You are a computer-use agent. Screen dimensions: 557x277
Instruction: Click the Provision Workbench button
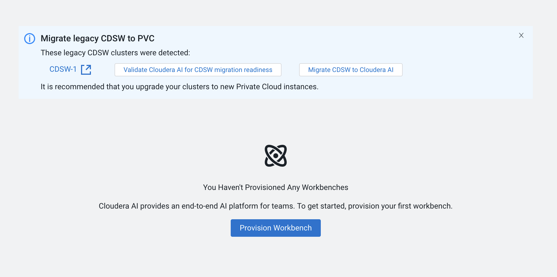[x=275, y=228]
